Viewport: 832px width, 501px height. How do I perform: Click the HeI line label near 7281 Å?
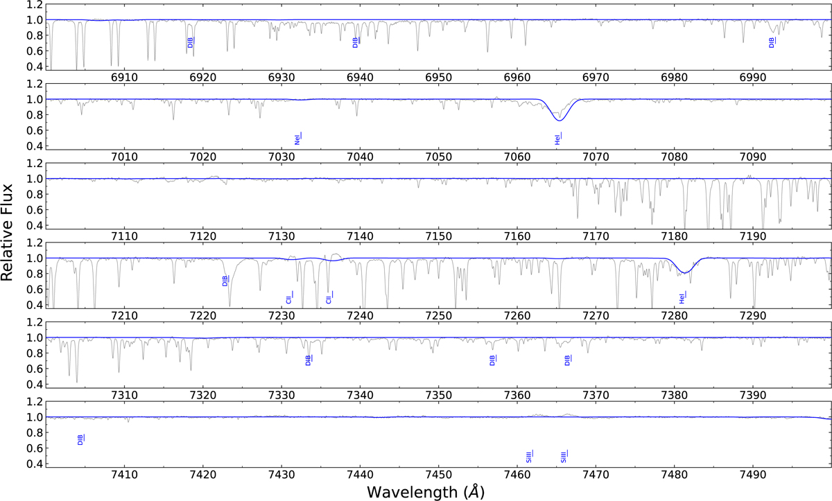pyautogui.click(x=682, y=297)
